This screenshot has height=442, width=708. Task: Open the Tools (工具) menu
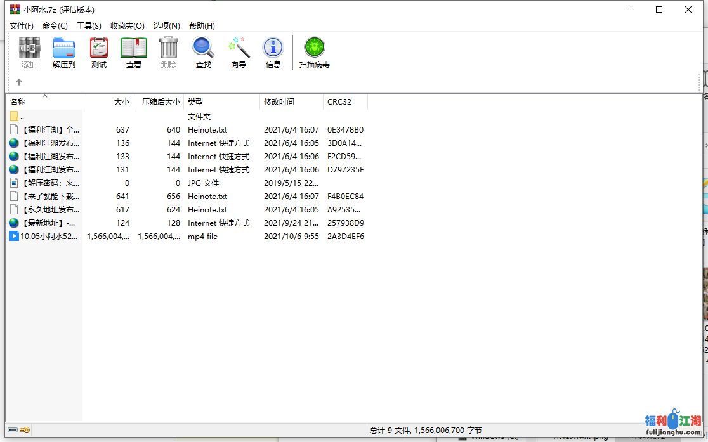(x=89, y=26)
